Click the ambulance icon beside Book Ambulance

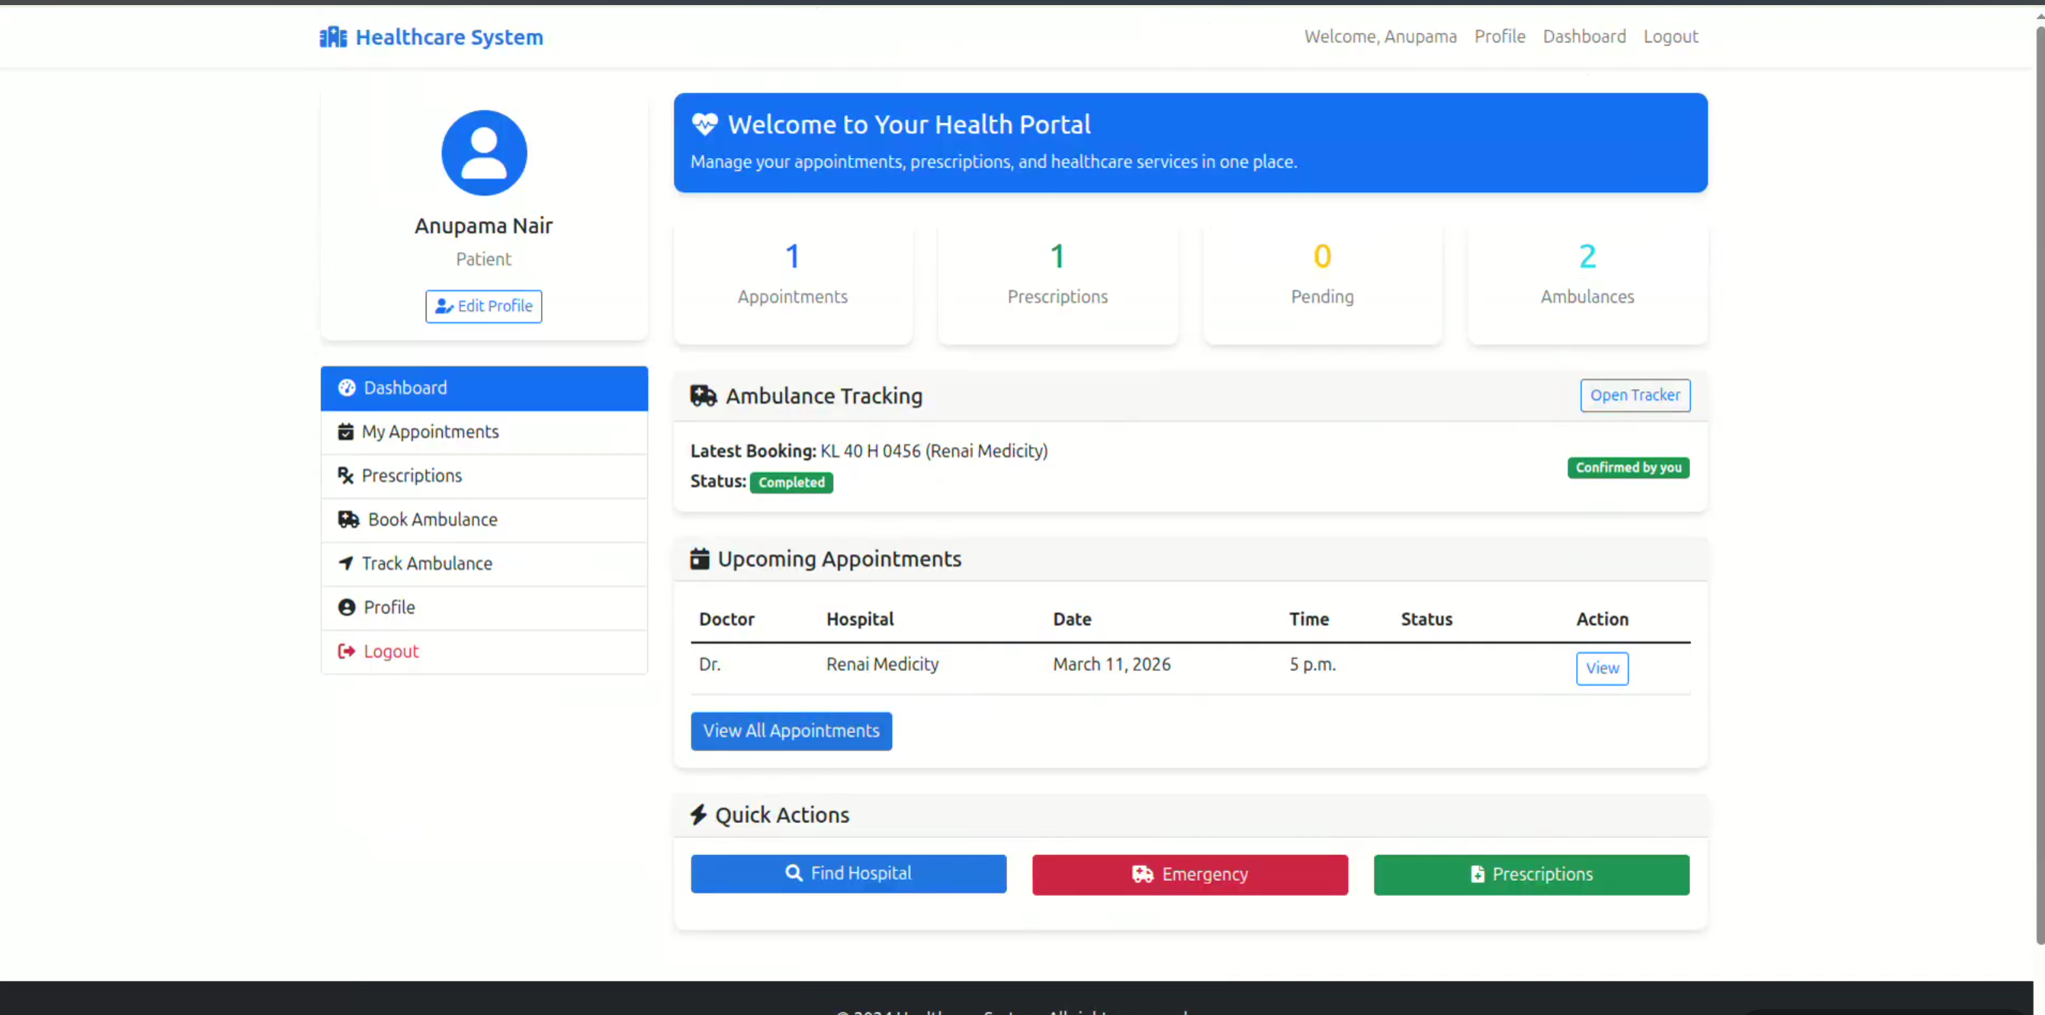coord(349,519)
